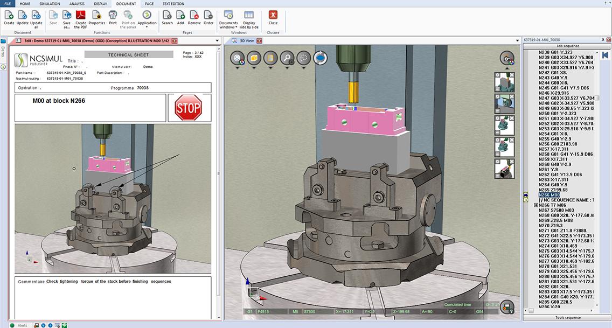Image resolution: width=612 pixels, height=328 pixels.
Task: Click the yellow cube display icon
Action: (x=254, y=58)
